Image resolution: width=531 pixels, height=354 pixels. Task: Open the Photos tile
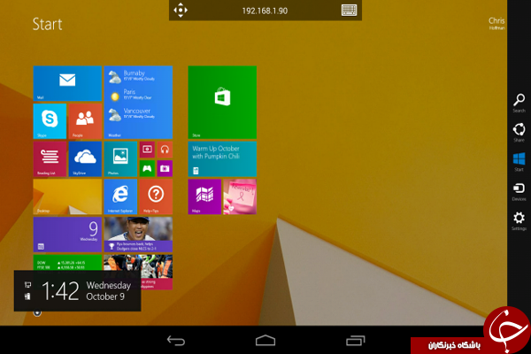pos(120,159)
